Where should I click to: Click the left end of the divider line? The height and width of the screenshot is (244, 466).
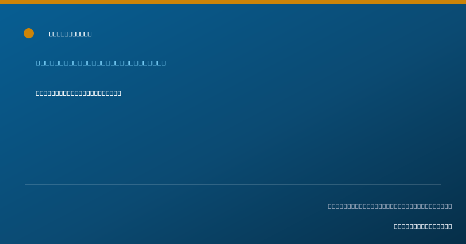tap(25, 184)
